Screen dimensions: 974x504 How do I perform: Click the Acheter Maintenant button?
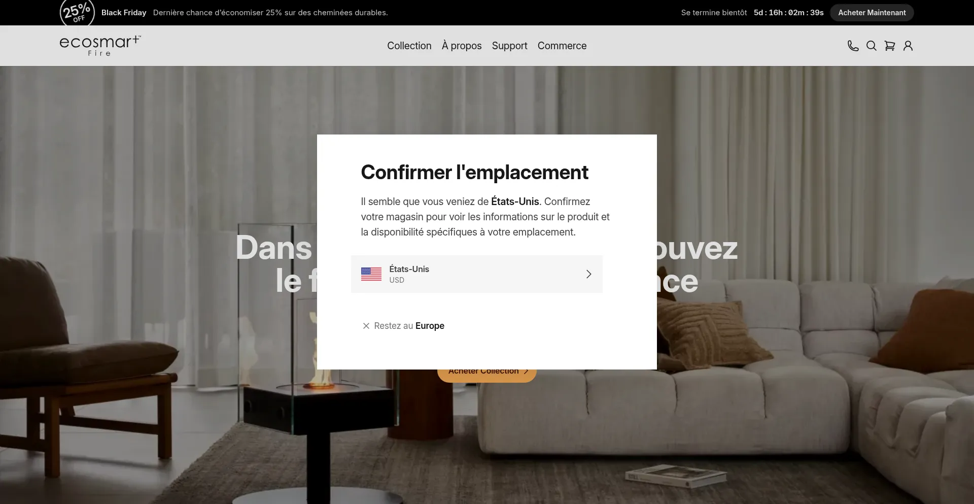click(872, 13)
